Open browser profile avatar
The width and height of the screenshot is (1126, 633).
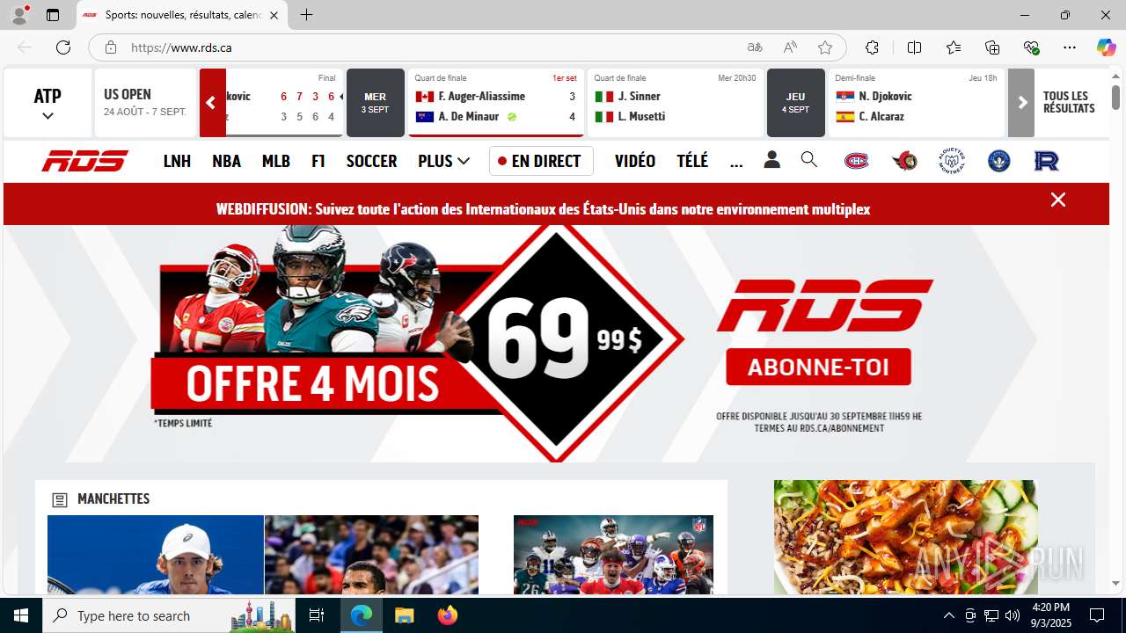tap(19, 15)
